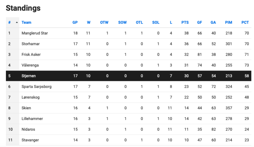The image size is (254, 147).
Task: Click the sort arrow beside the # column
Action: [x=17, y=23]
